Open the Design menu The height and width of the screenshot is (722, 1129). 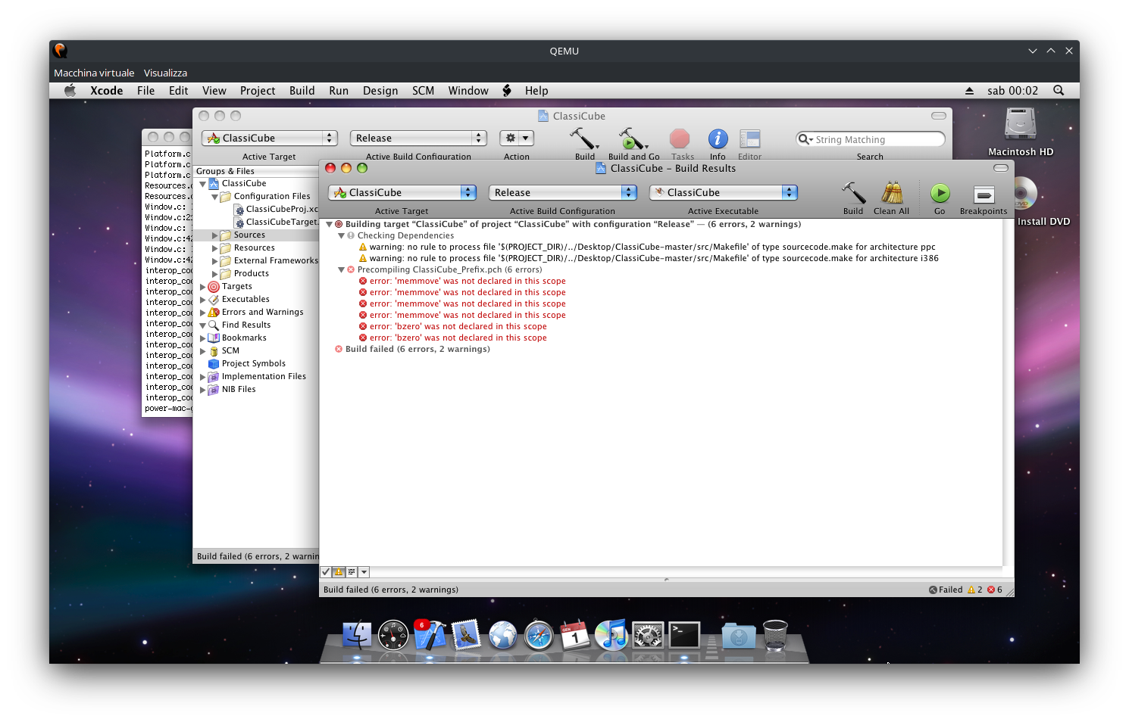pyautogui.click(x=380, y=91)
